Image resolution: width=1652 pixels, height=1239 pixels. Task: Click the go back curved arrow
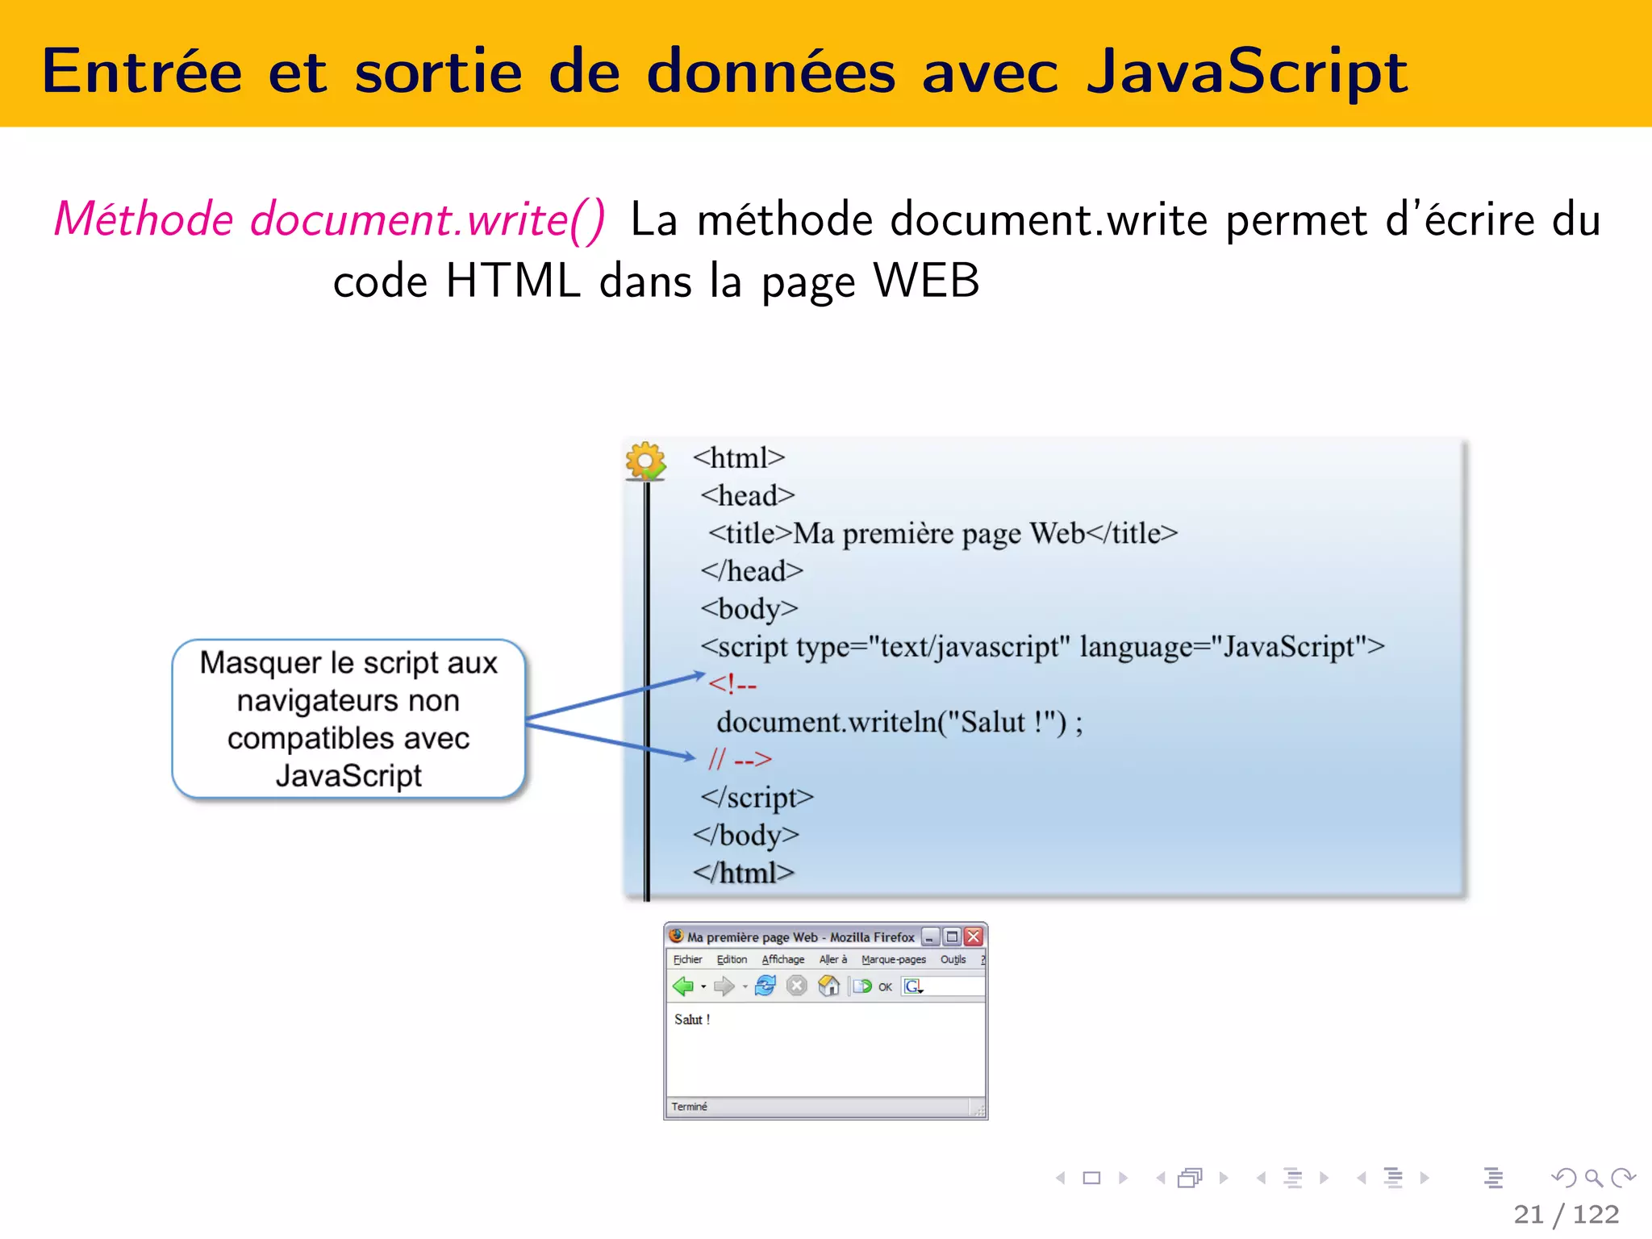[x=1564, y=1178]
